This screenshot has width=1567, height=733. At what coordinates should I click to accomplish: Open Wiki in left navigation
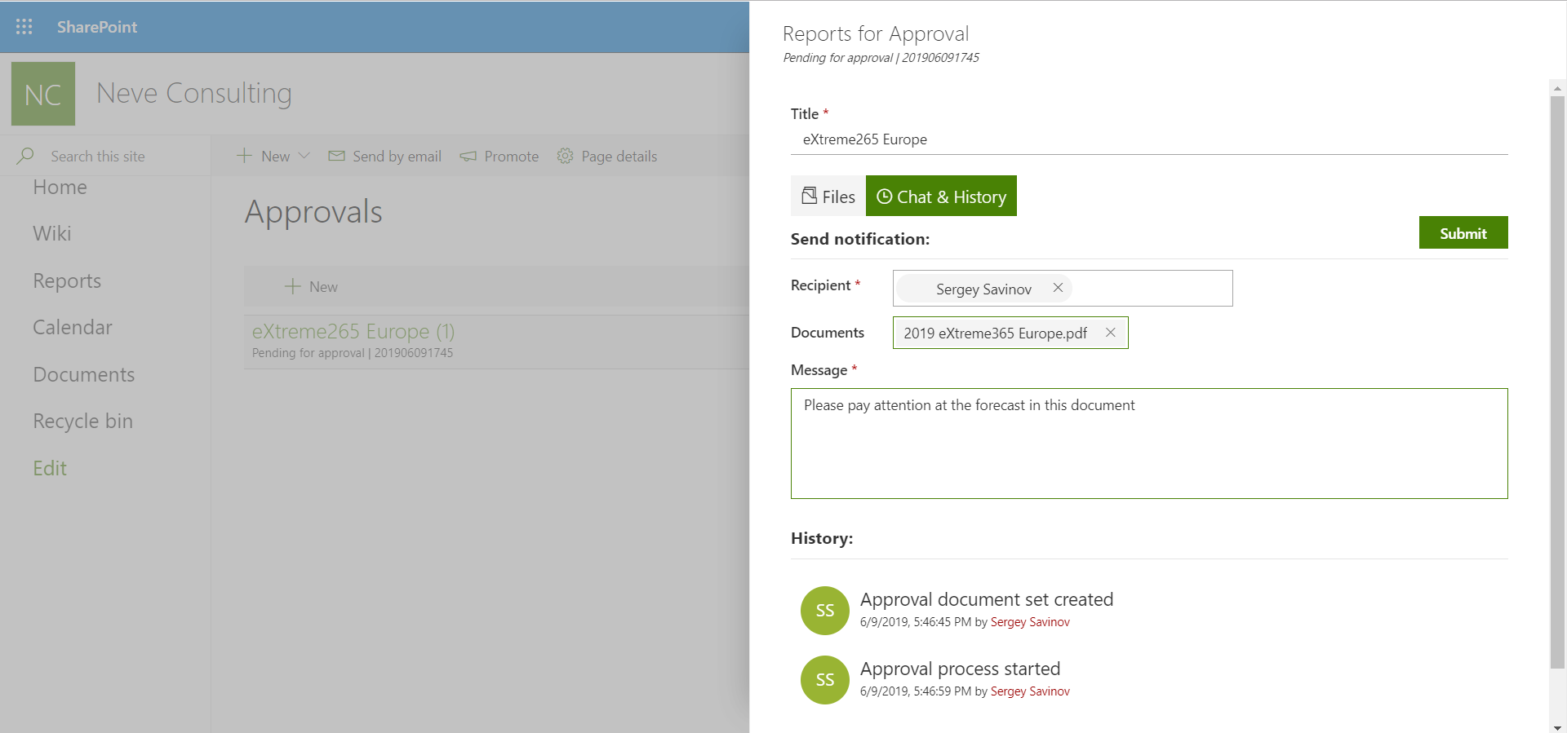(x=52, y=234)
